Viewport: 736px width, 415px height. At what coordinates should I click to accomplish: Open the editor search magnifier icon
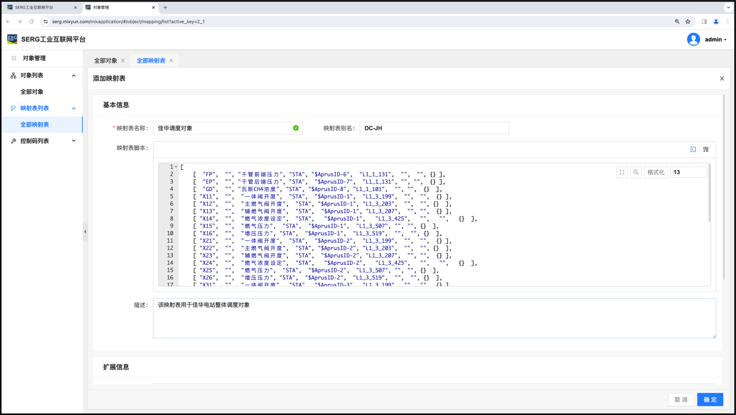point(636,172)
